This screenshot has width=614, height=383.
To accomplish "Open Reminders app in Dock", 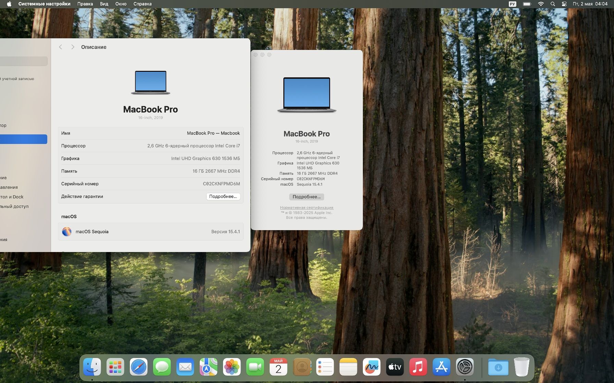I will click(325, 367).
